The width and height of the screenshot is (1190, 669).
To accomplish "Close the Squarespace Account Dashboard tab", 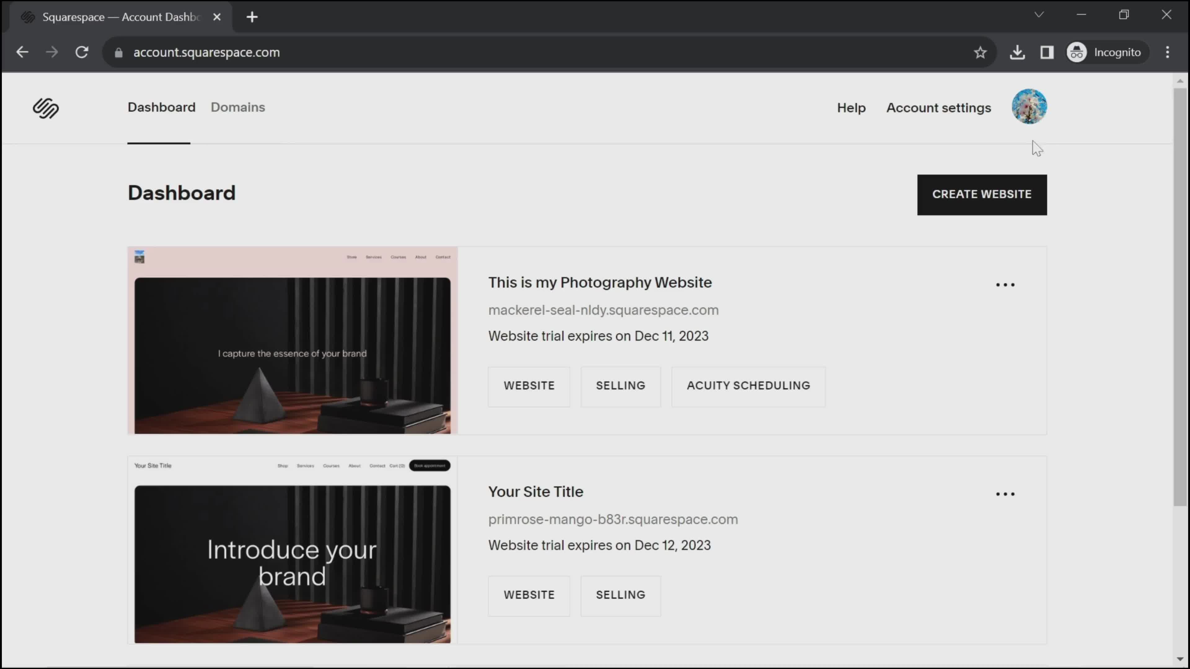I will click(x=217, y=17).
